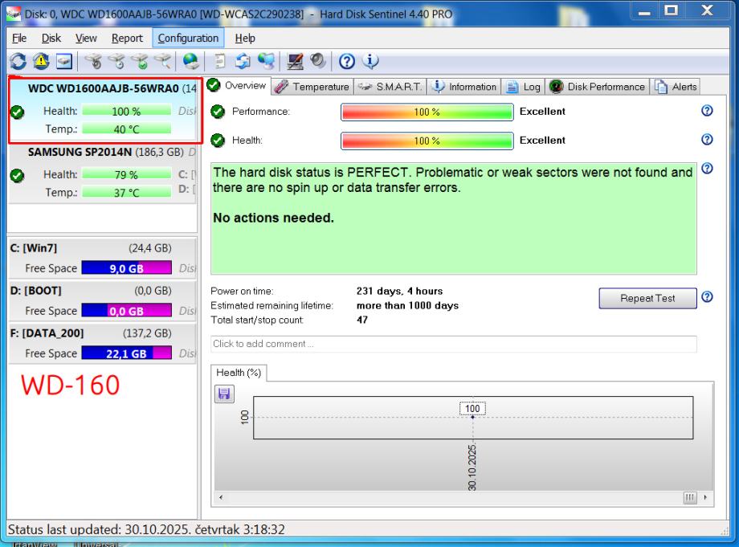Viewport: 739px width, 547px height.
Task: Click the chart scrollbar left arrow
Action: pos(221,497)
